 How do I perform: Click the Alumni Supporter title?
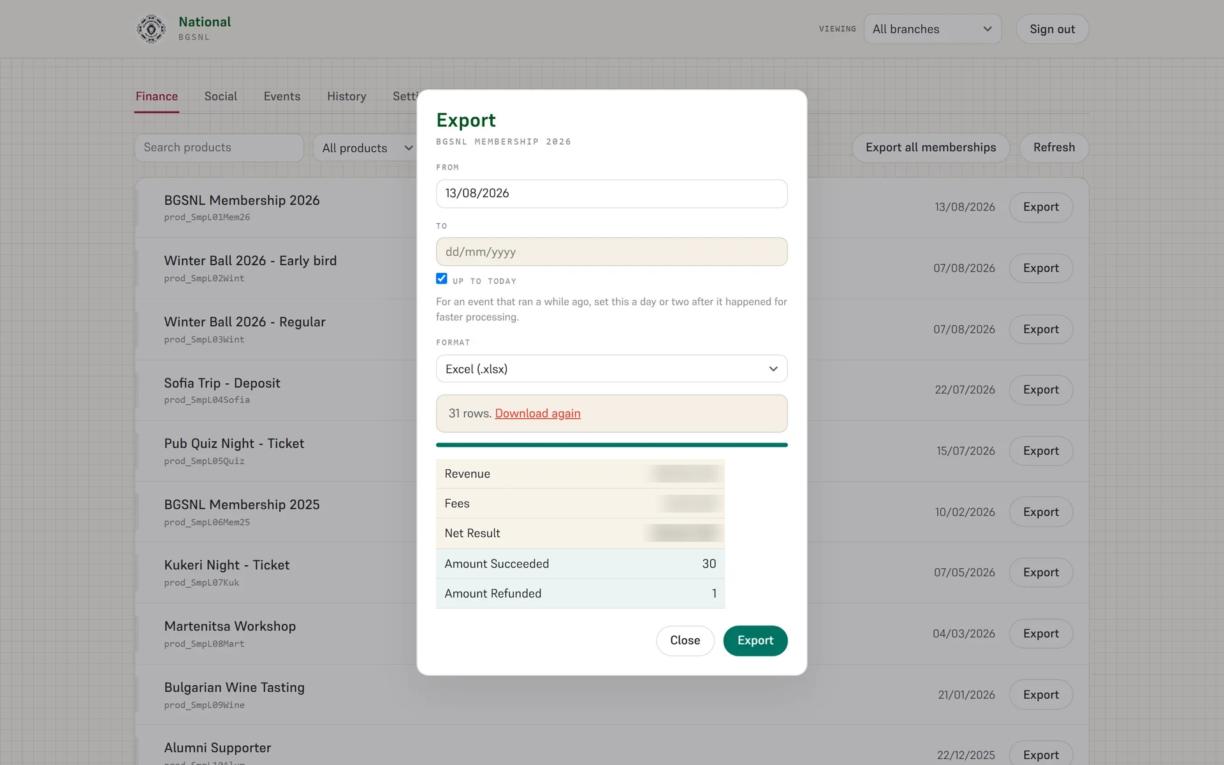(x=217, y=748)
